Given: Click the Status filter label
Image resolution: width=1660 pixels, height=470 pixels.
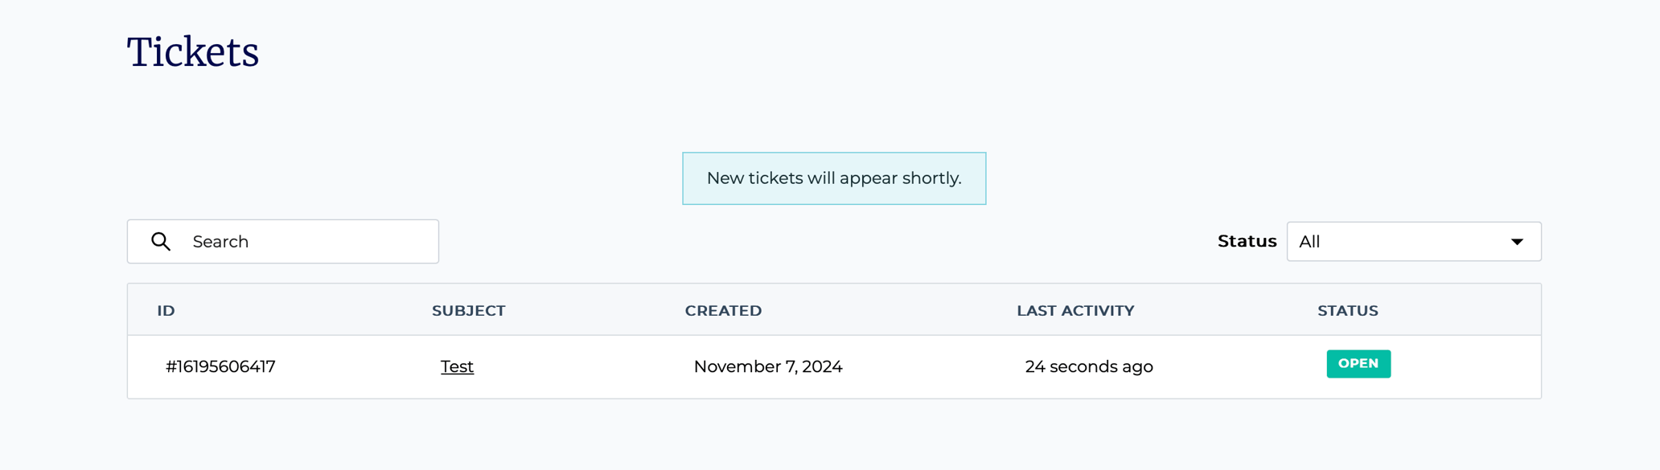Looking at the screenshot, I should pyautogui.click(x=1247, y=242).
